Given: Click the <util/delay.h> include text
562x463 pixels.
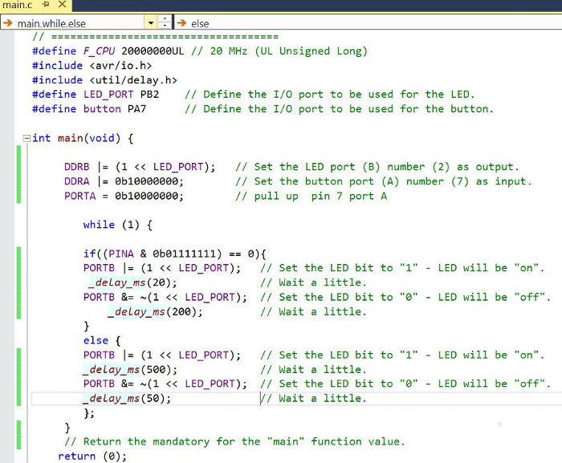Looking at the screenshot, I should coord(133,80).
